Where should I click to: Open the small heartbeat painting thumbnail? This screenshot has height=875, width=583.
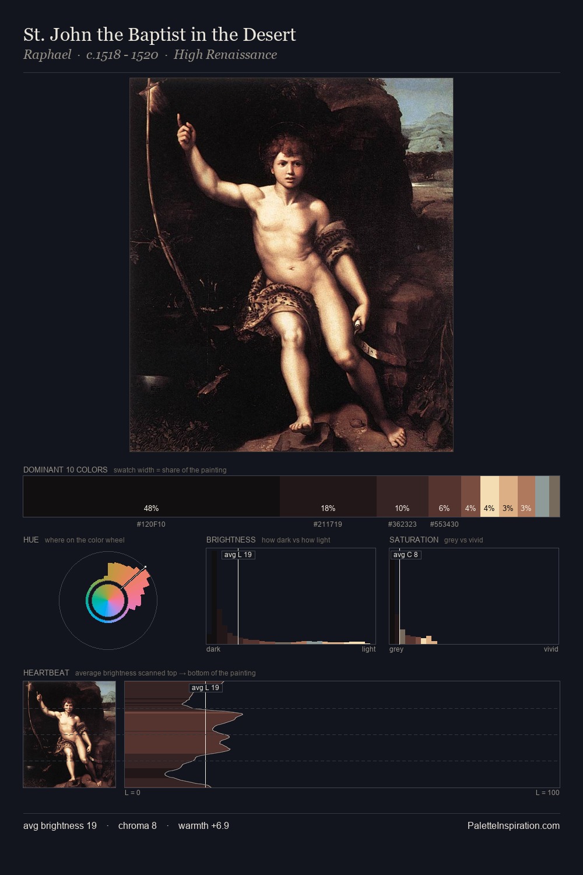point(69,734)
